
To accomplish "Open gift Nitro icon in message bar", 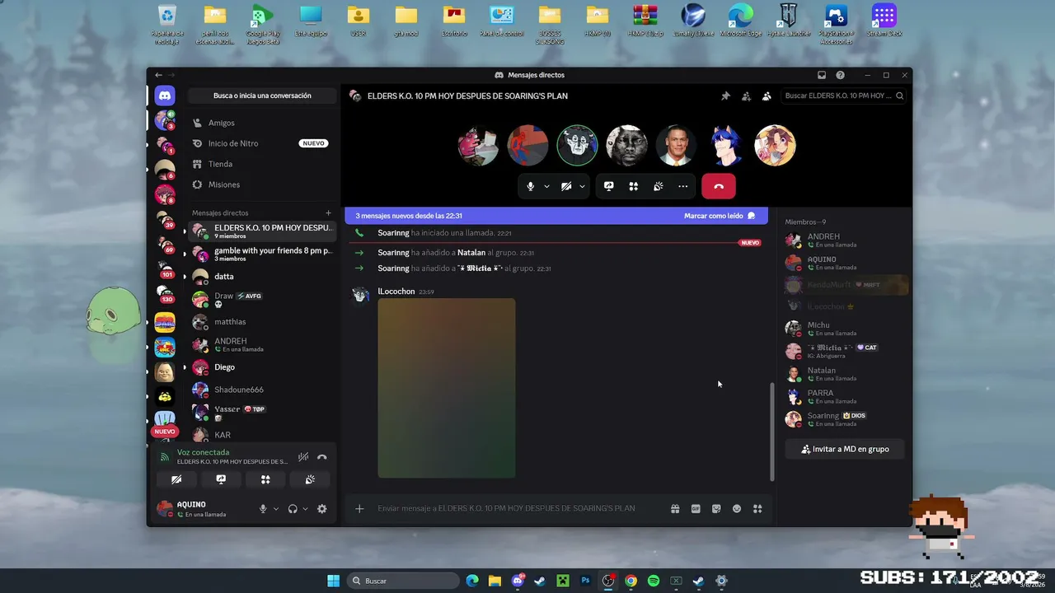I will [675, 509].
